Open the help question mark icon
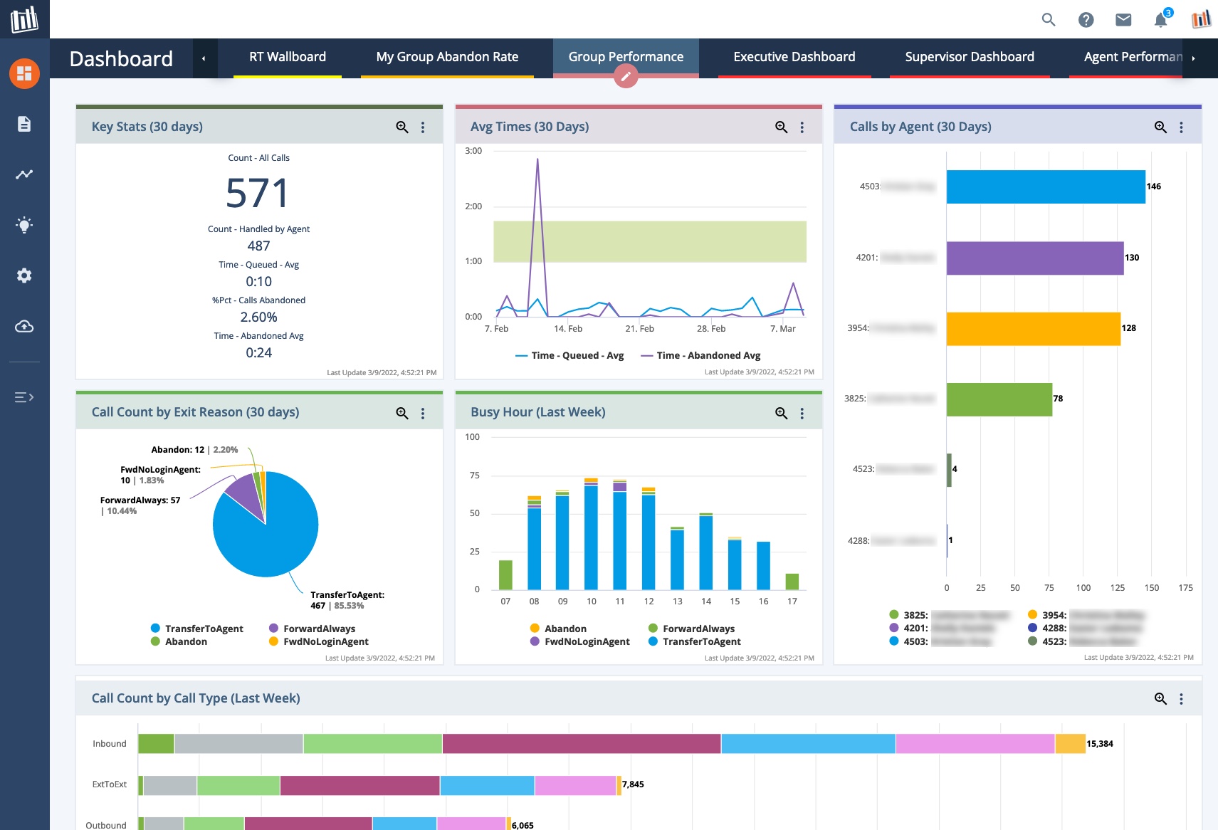Viewport: 1218px width, 830px height. point(1086,19)
